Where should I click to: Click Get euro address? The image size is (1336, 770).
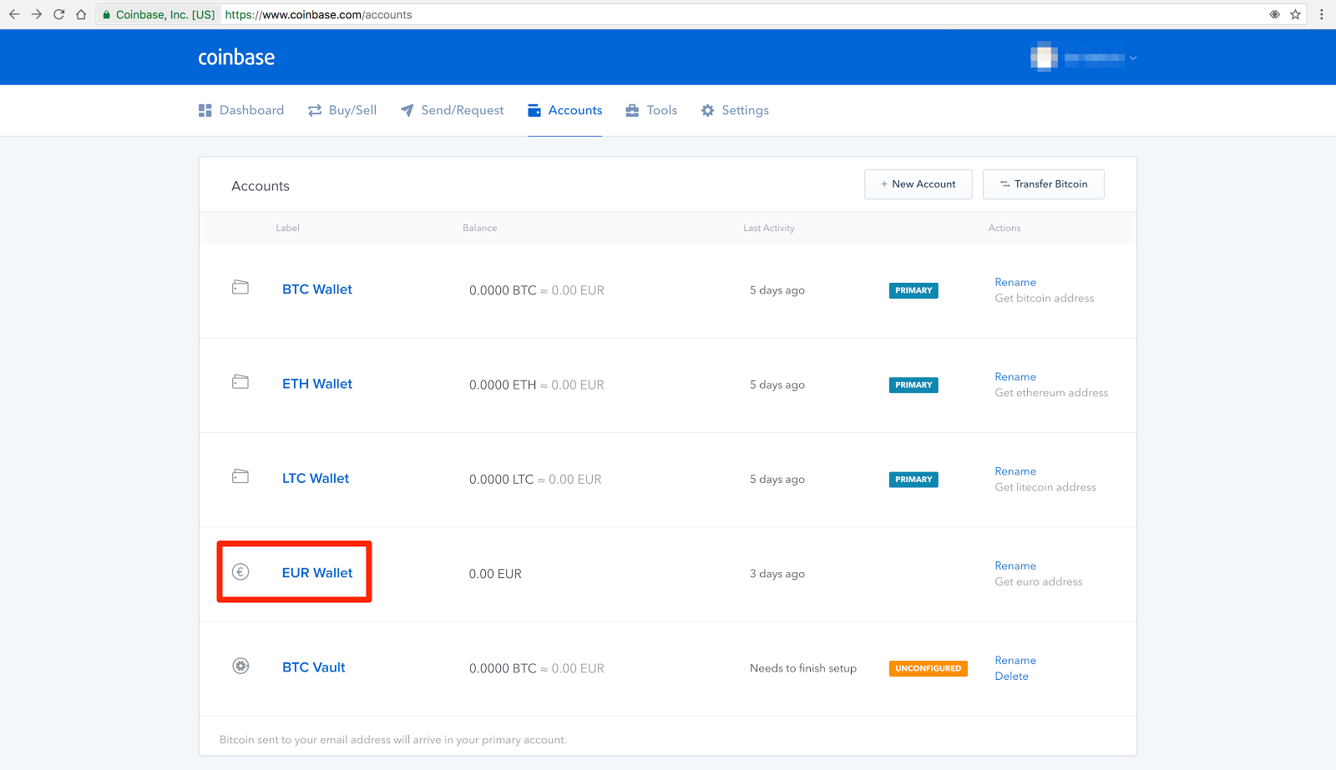(x=1039, y=581)
